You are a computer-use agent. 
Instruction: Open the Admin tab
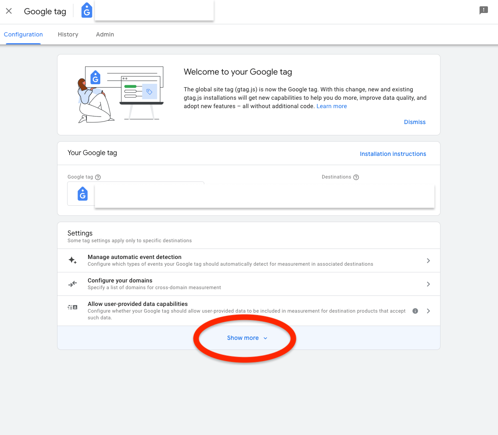(105, 34)
